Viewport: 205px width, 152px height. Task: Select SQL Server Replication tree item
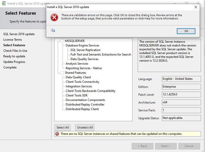(x=85, y=50)
